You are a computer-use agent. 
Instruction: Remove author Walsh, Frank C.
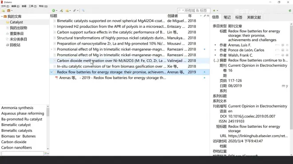coord(283,55)
